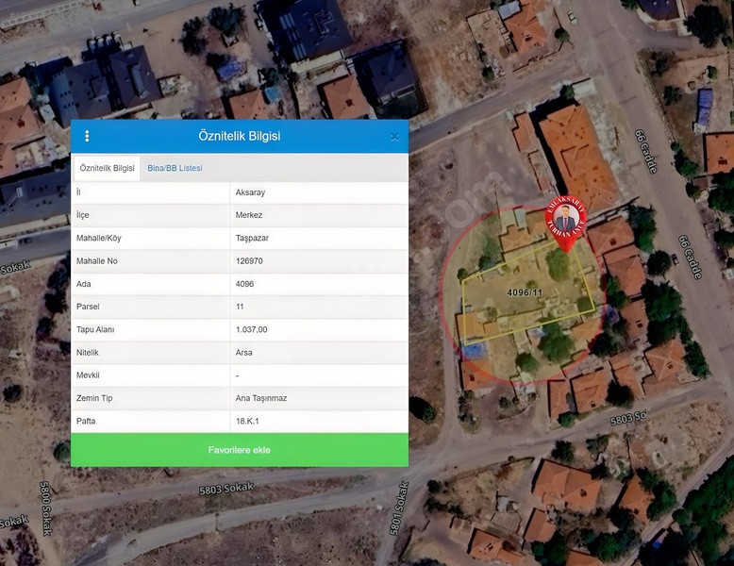Switch to the Bina/BB Listesi tab

(x=175, y=168)
